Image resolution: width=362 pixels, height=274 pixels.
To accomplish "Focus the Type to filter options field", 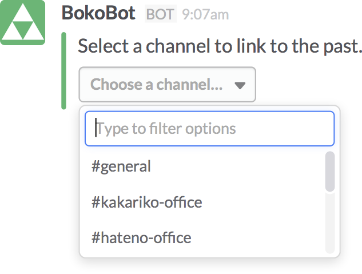I will coord(209,128).
